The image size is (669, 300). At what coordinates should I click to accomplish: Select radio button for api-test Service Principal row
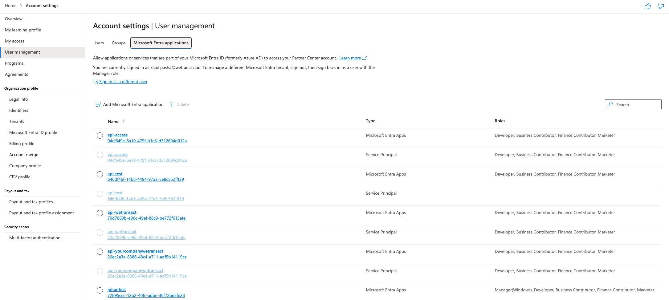[x=100, y=194]
